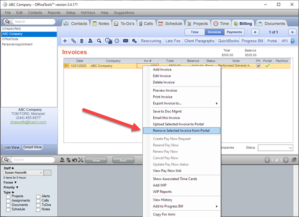
Task: Click the undo arrow icon in bottom toolbar
Action: [x=74, y=160]
